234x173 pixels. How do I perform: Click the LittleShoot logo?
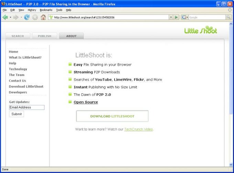pos(201,30)
